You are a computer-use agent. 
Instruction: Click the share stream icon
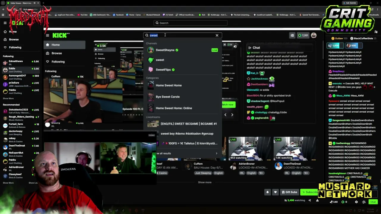[310, 200]
